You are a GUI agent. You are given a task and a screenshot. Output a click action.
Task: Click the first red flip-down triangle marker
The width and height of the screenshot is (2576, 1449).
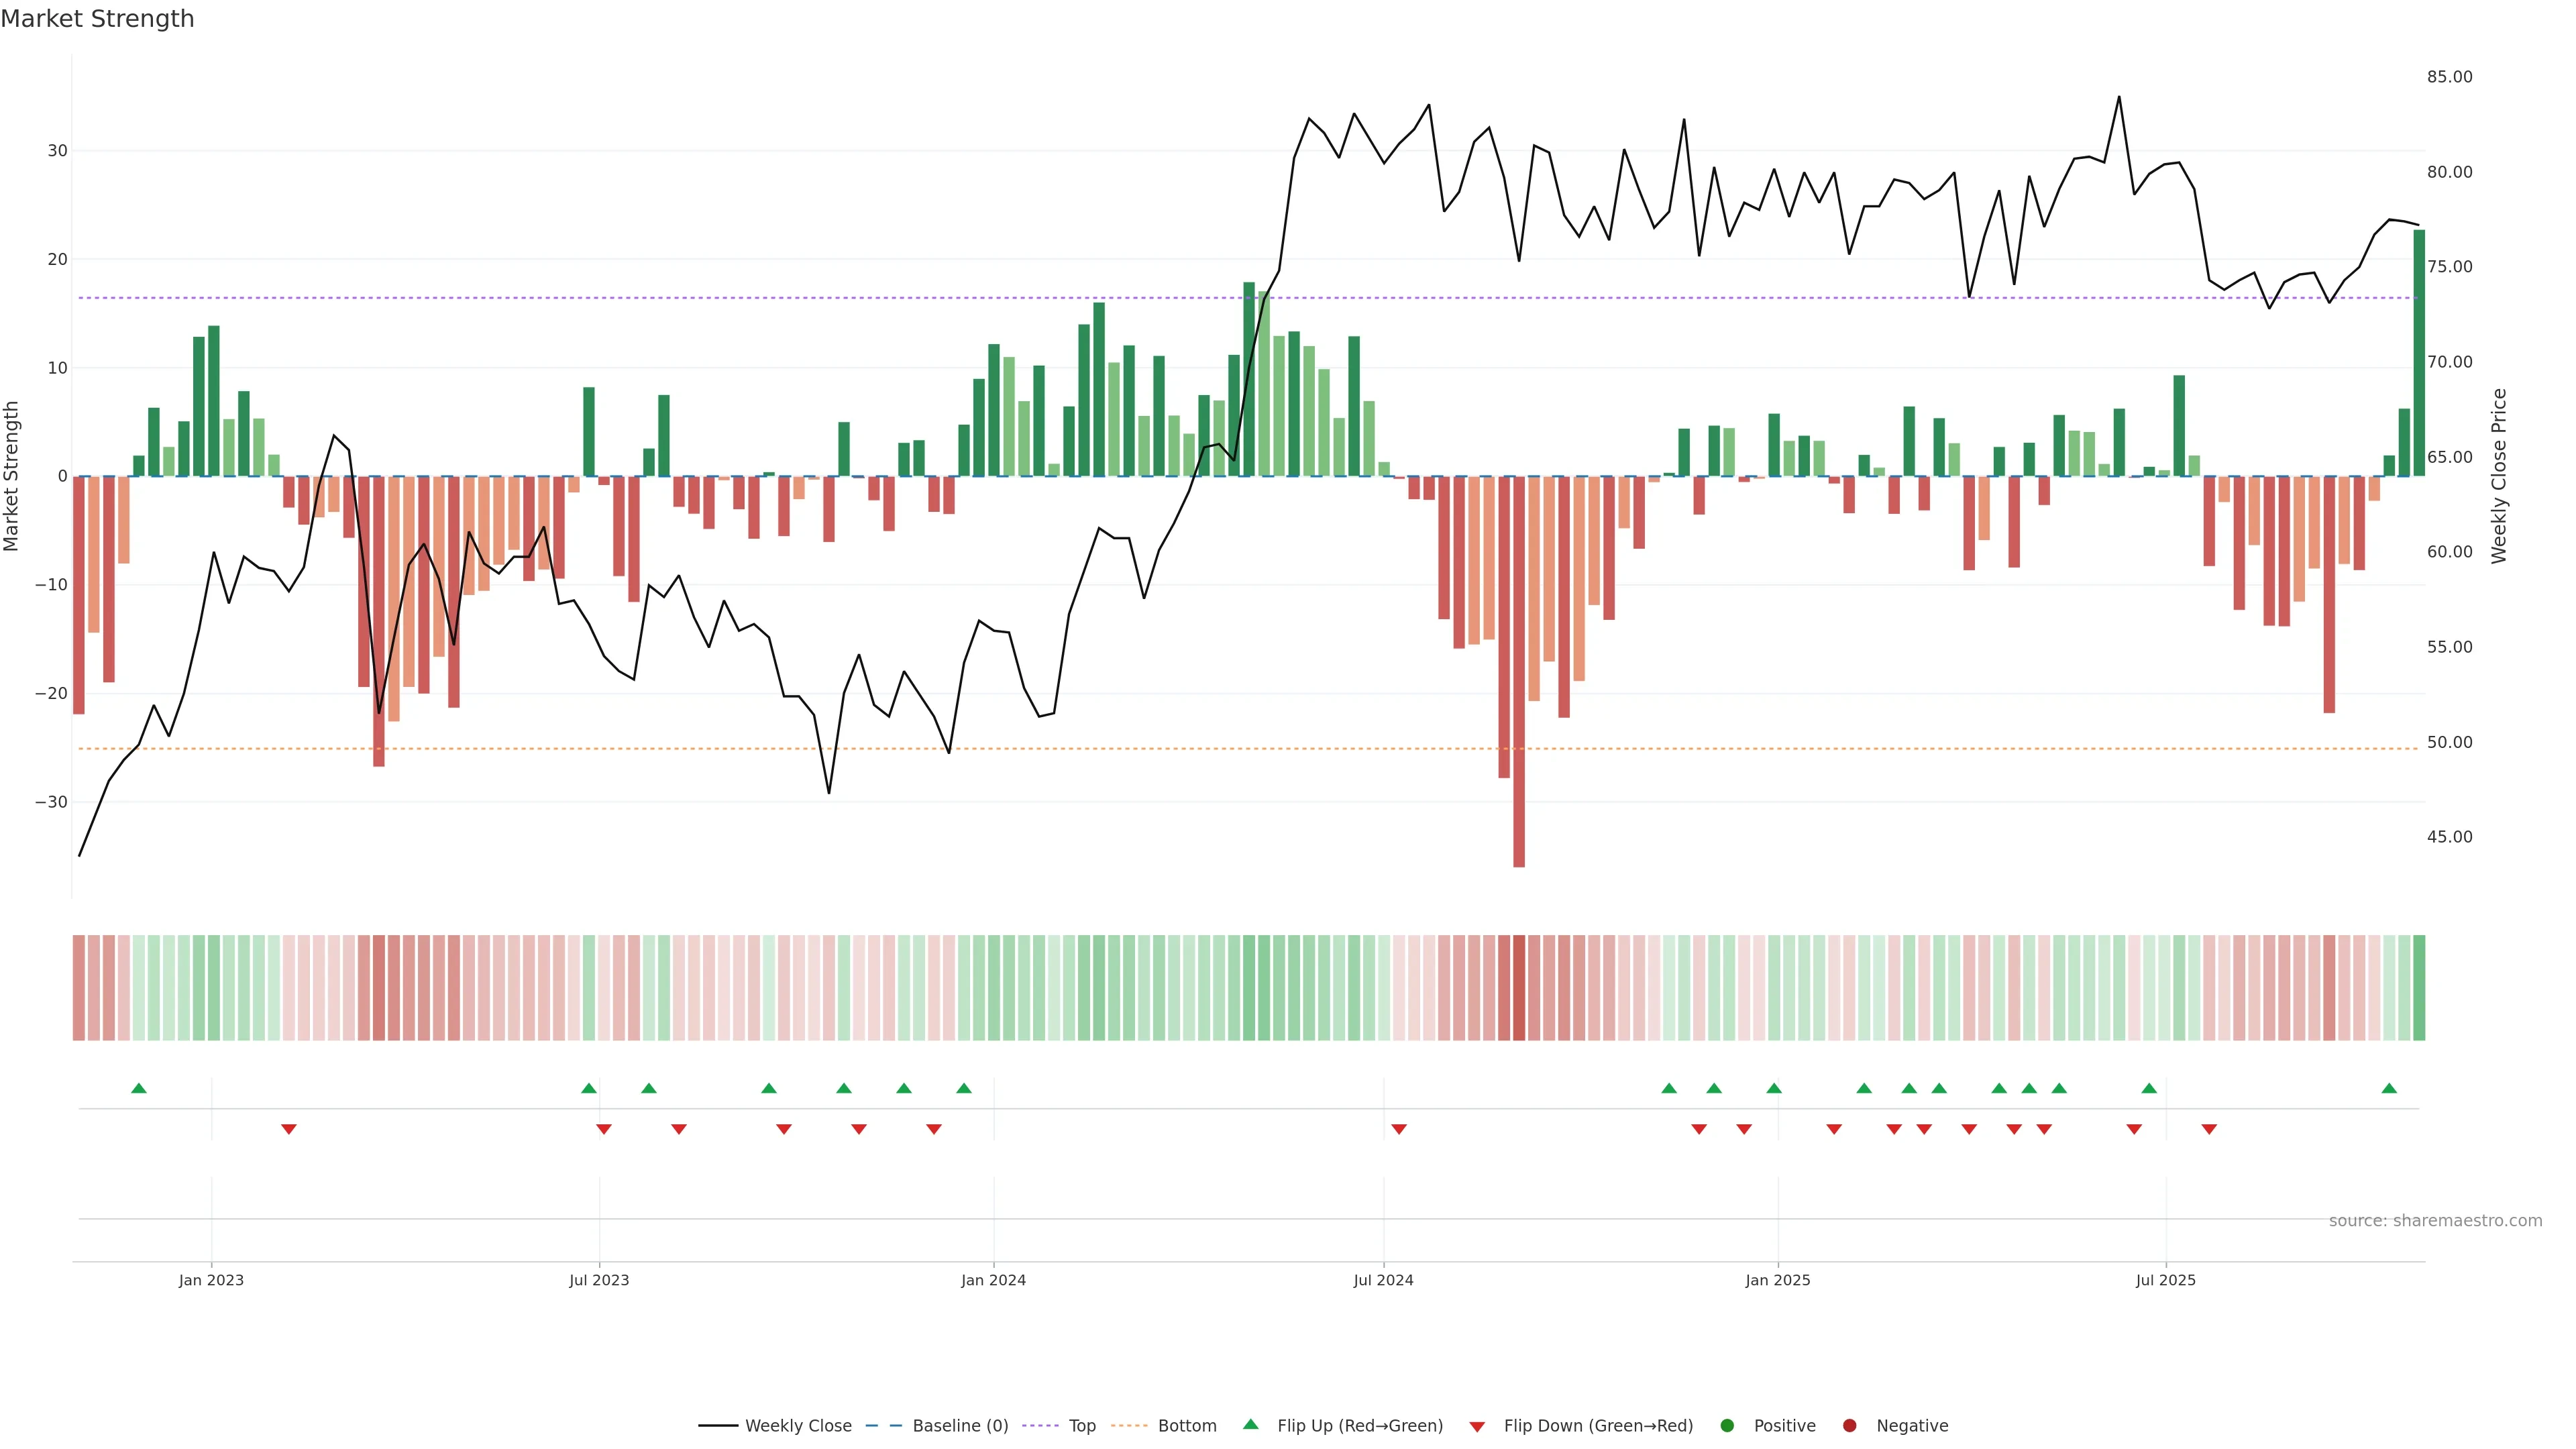click(289, 1129)
